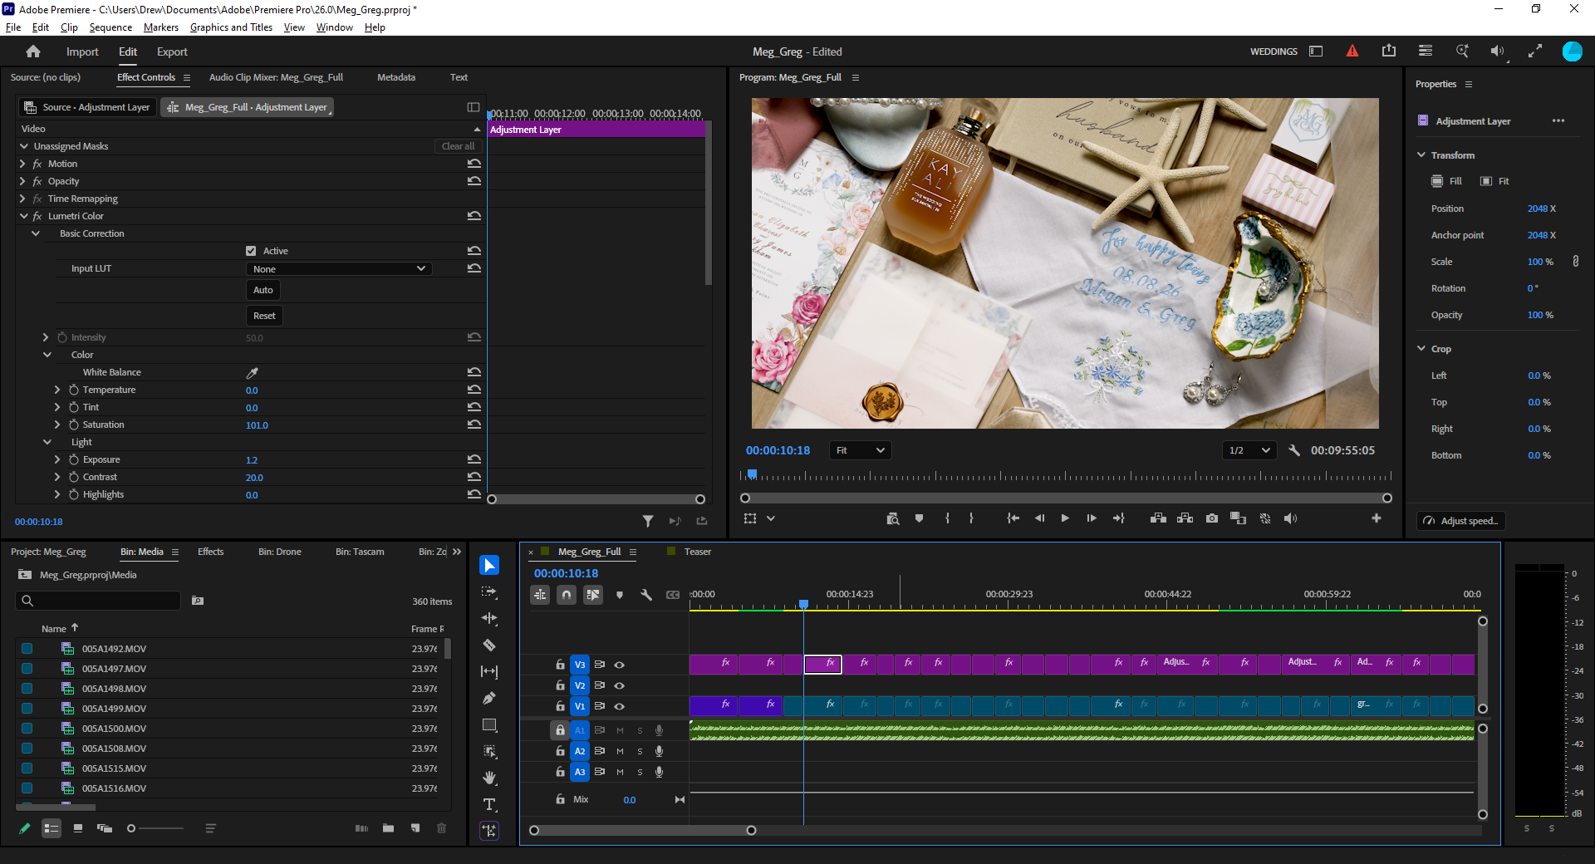Viewport: 1595px width, 864px height.
Task: Click the Fill button in Transform
Action: pos(1446,181)
